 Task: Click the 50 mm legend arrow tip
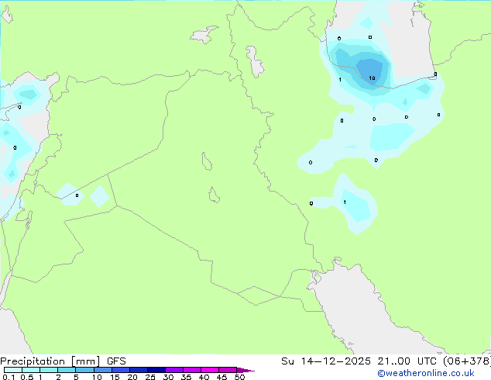[x=245, y=370]
